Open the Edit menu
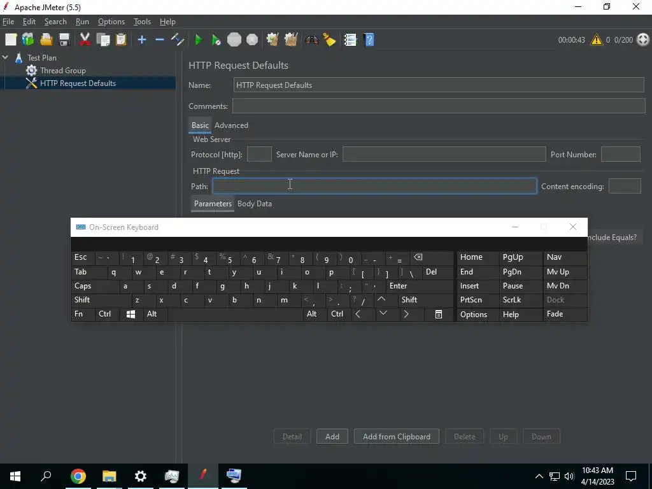 (29, 22)
